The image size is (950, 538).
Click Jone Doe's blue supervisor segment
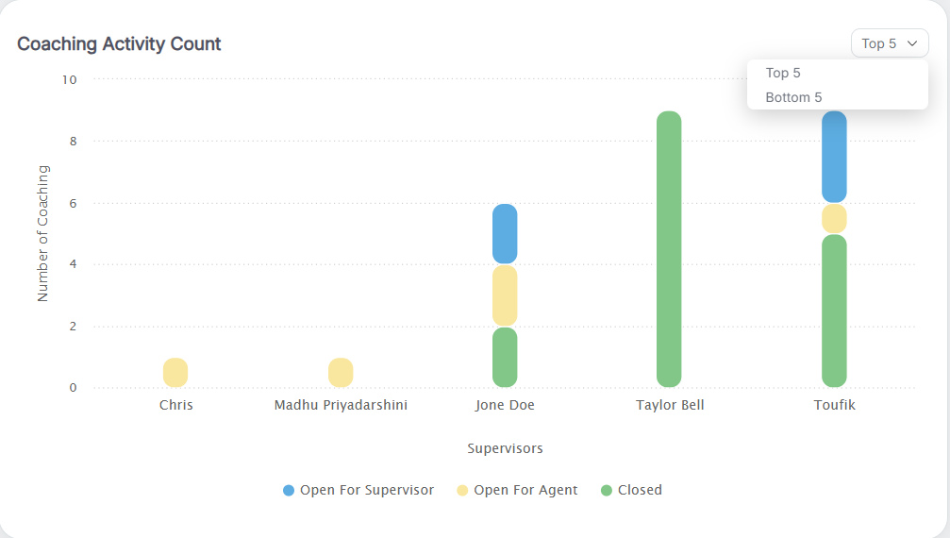point(505,233)
